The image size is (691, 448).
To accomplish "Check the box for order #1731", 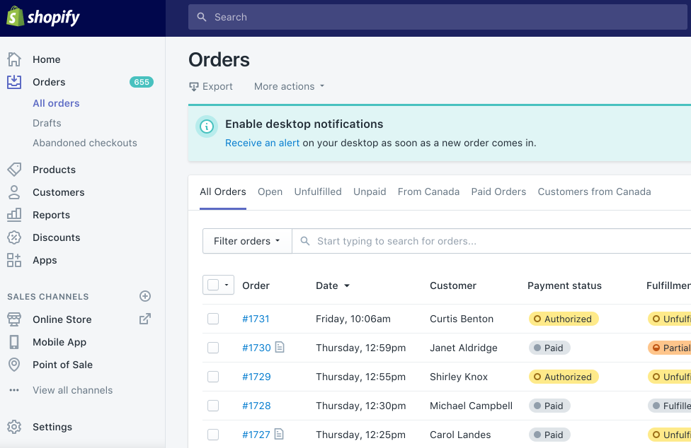I will 213,319.
